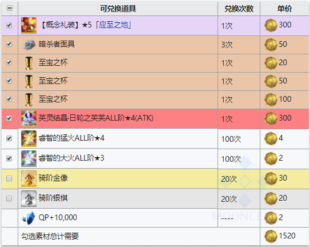Click the coin icon in QP+10,000 row
Image resolution: width=310 pixels, height=247 pixels.
click(271, 218)
